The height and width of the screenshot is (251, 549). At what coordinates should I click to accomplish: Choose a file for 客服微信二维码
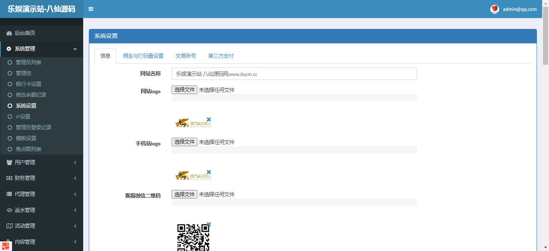click(x=184, y=194)
